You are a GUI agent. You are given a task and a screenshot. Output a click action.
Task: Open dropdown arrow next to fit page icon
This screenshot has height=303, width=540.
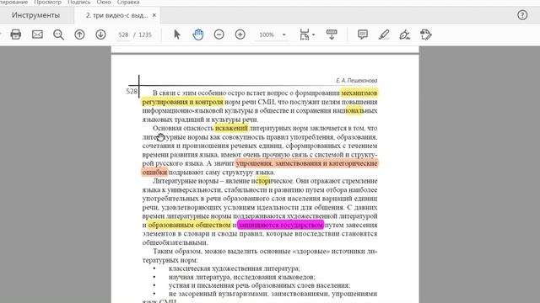tap(313, 35)
